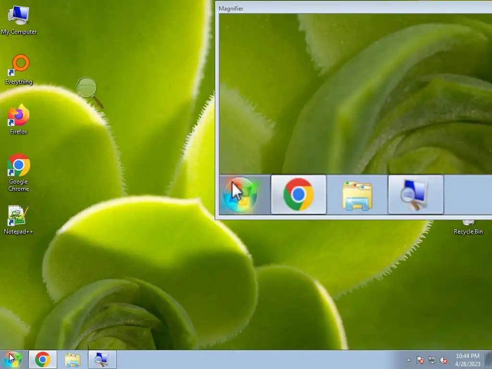Open Chrome from the taskbar
This screenshot has height=369, width=492.
[x=43, y=359]
